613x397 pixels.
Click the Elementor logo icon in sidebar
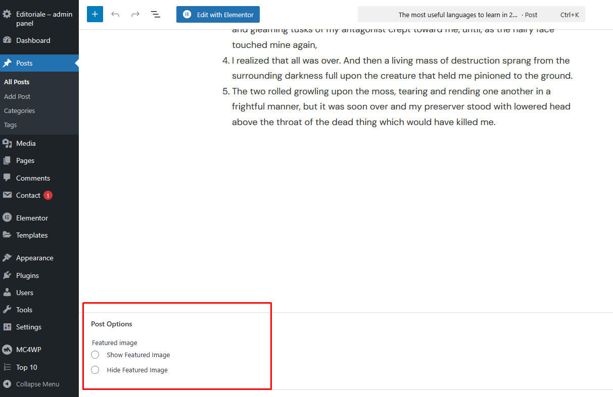click(x=7, y=218)
